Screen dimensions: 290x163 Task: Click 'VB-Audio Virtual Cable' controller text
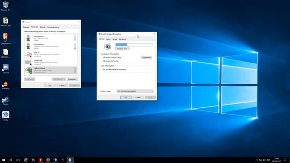(x=112, y=58)
